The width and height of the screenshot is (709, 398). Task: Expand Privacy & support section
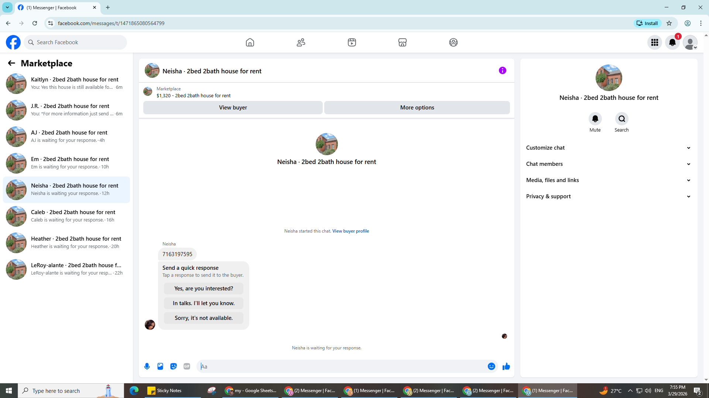tap(609, 196)
